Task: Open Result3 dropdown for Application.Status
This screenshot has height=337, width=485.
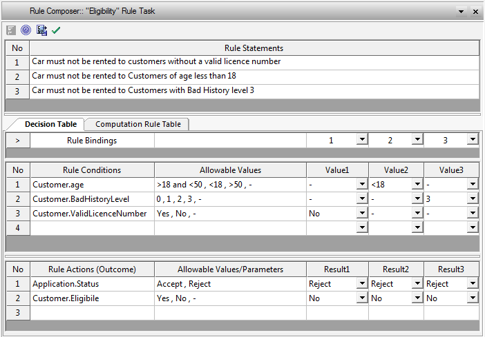Action: point(473,283)
